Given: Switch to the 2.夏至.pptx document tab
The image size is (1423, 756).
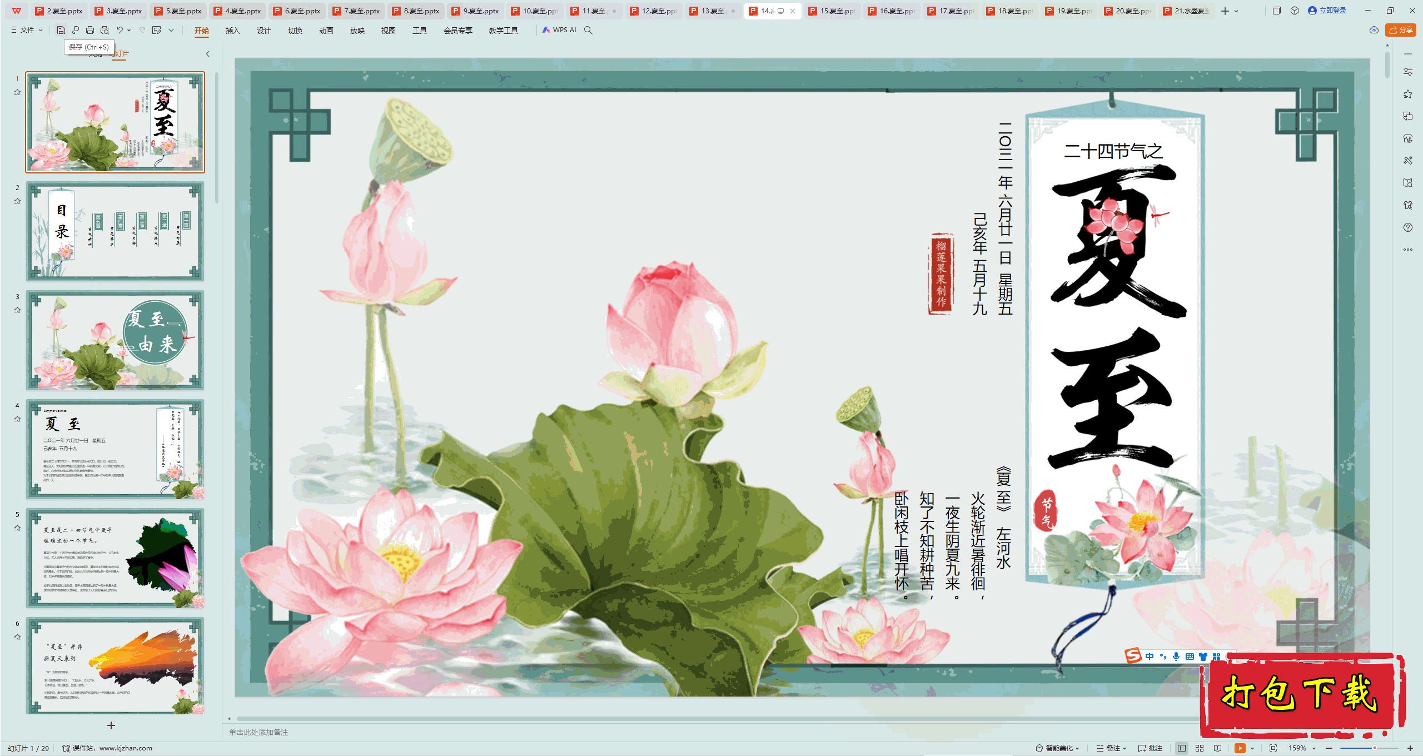Looking at the screenshot, I should click(59, 11).
